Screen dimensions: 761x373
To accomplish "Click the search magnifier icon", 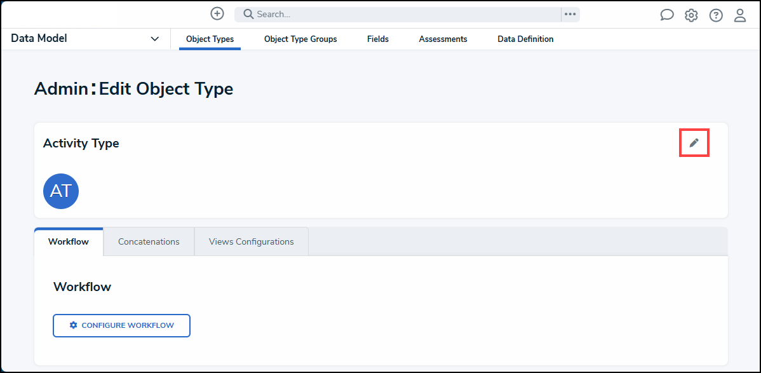I will [248, 13].
